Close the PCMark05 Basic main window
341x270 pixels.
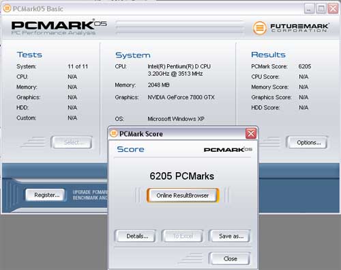pos(333,9)
